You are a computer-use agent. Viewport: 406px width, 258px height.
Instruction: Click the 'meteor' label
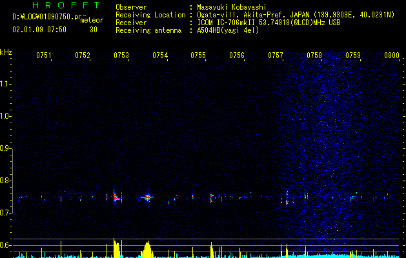click(92, 20)
